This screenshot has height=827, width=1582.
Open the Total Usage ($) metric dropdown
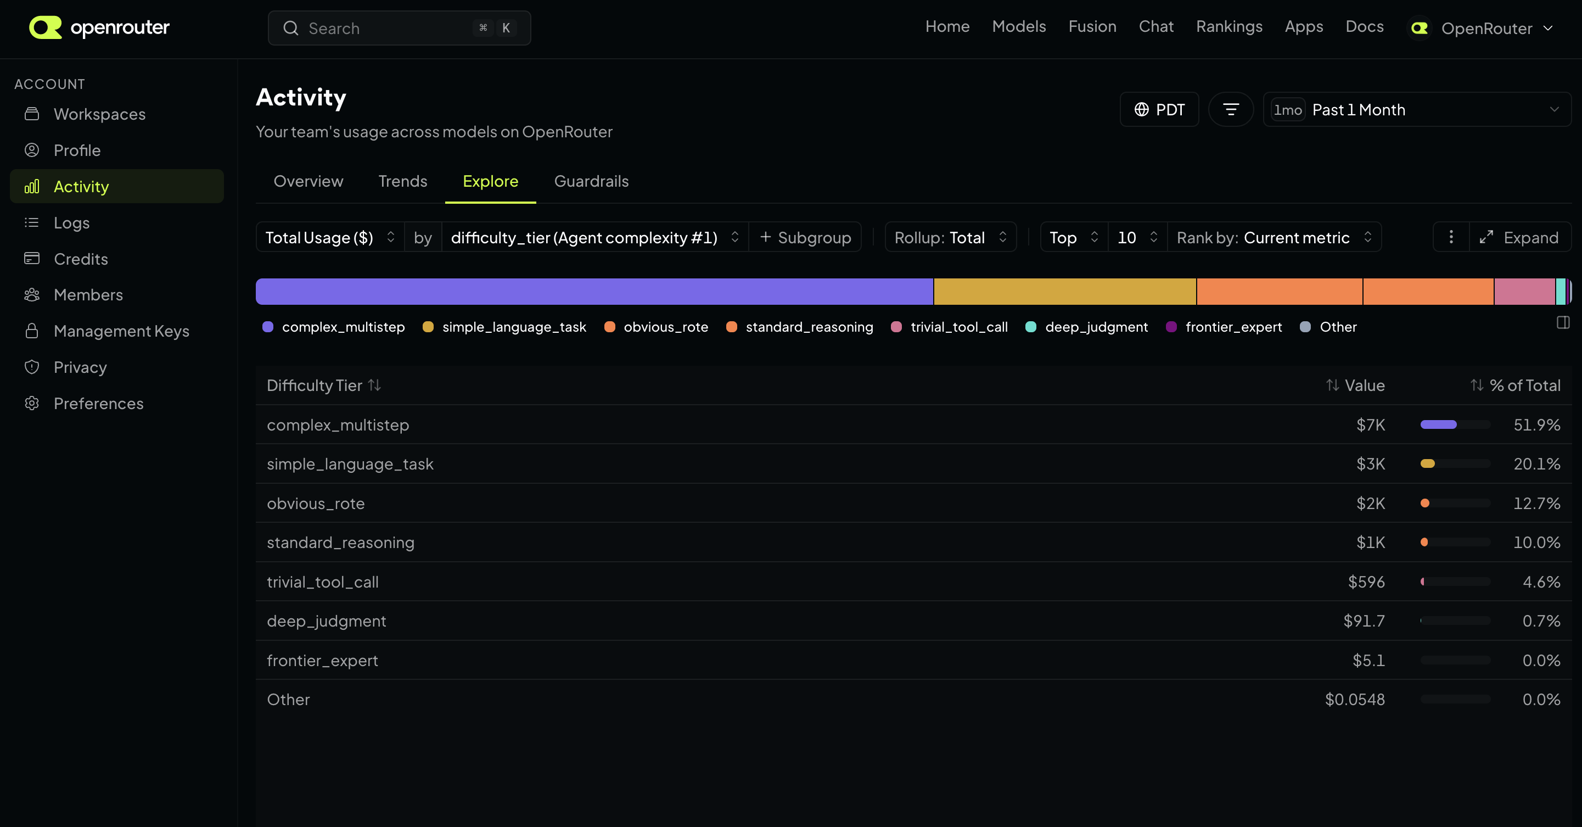(330, 237)
